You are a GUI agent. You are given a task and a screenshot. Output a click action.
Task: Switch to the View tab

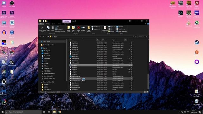(x=59, y=24)
